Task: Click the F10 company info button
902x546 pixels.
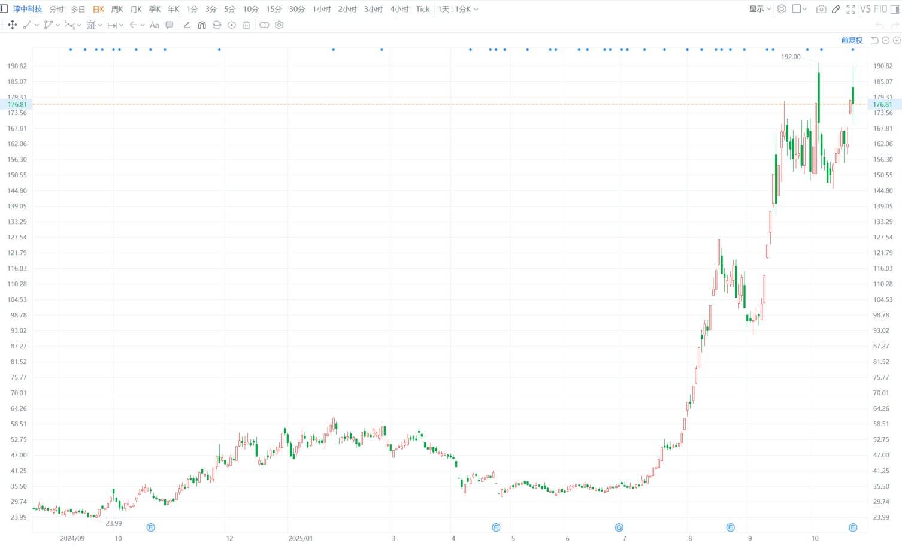Action: [x=880, y=9]
